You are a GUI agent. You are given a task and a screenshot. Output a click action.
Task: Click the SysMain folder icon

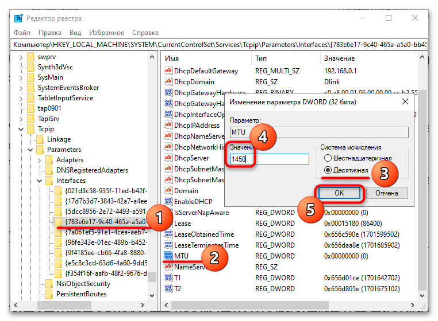[30, 77]
